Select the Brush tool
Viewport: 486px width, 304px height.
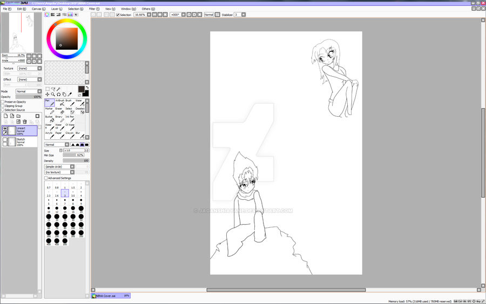click(x=70, y=103)
